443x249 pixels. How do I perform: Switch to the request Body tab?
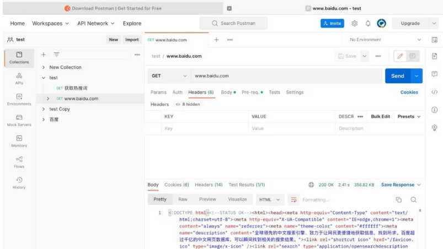228,92
